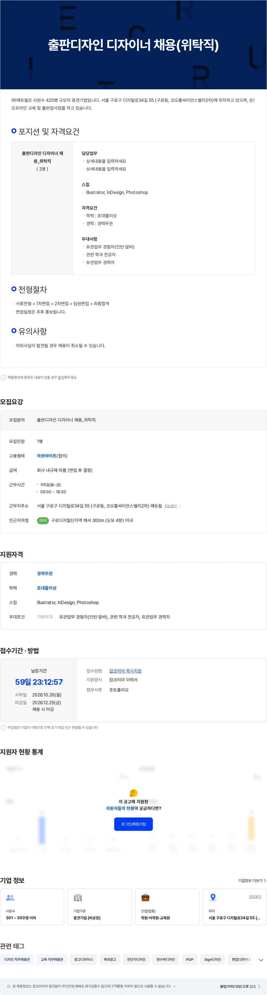Click the 지원자들의 현황 blue text
Viewport: 267px width, 995px height.
pos(120,809)
